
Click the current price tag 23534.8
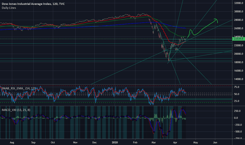(x=238, y=39)
